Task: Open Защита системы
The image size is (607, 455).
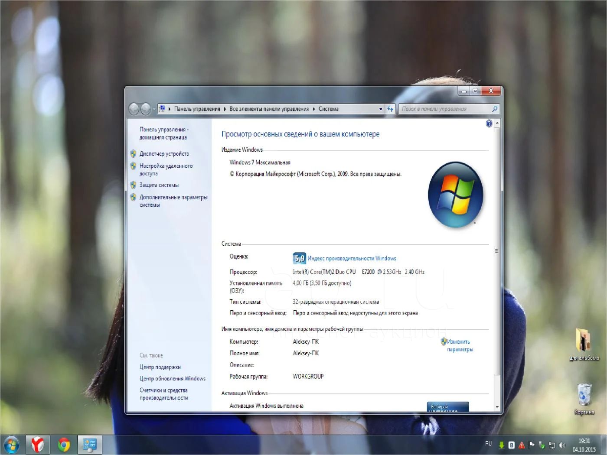Action: pyautogui.click(x=159, y=185)
